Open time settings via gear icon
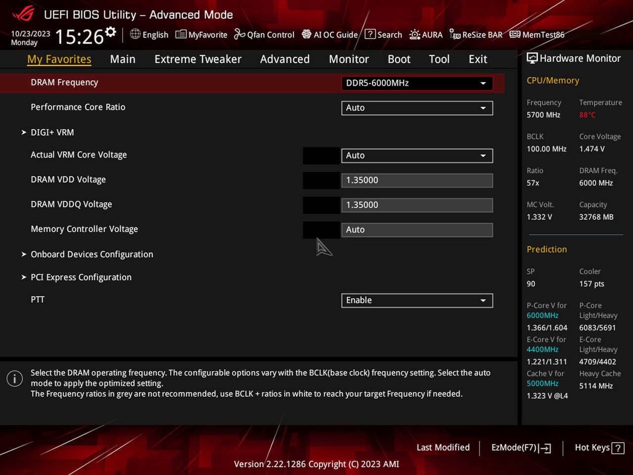Image resolution: width=633 pixels, height=475 pixels. [111, 32]
